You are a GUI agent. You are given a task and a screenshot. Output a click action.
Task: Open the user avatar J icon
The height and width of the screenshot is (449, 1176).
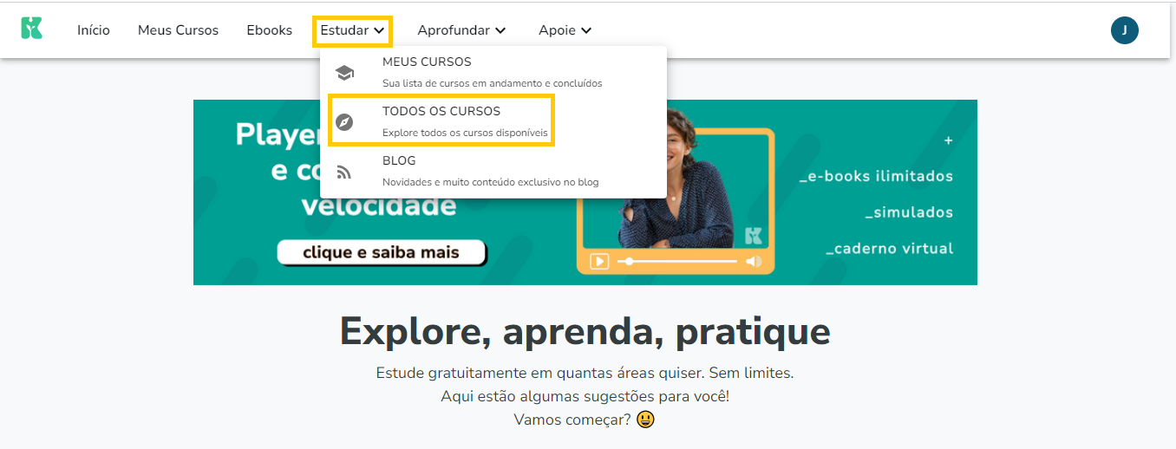tap(1124, 30)
